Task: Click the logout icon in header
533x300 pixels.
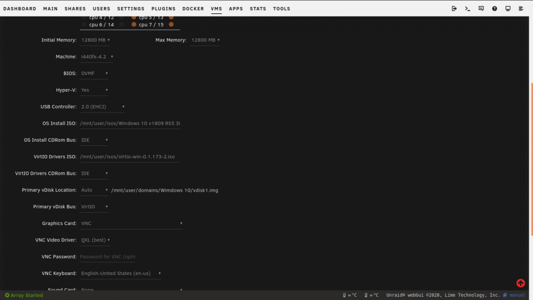Action: pos(454,9)
